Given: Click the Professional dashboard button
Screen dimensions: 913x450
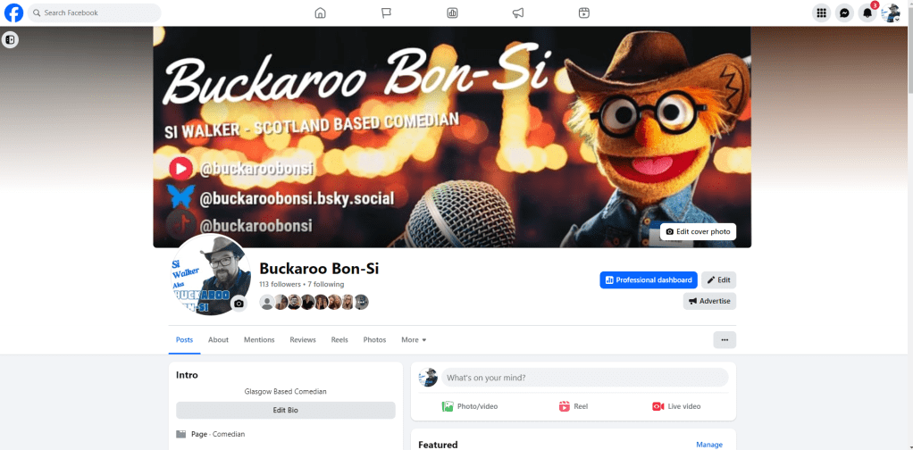Looking at the screenshot, I should coord(649,279).
